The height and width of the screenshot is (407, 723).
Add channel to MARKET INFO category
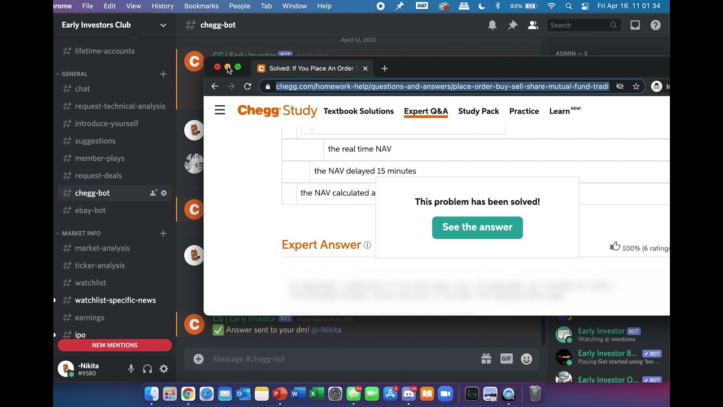[x=163, y=233]
